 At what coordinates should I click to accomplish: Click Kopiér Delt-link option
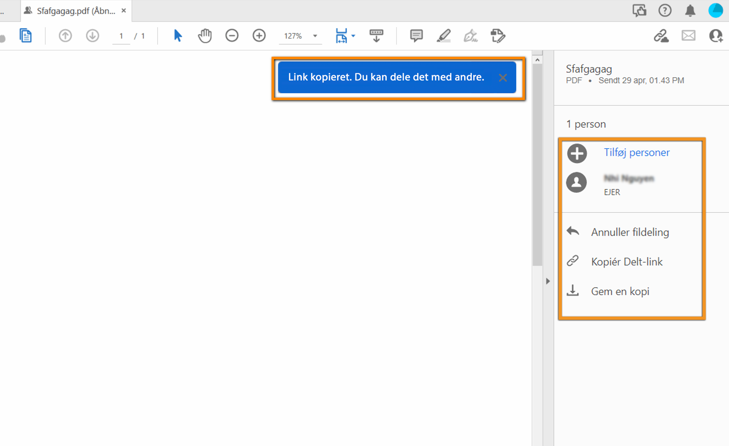[627, 261]
